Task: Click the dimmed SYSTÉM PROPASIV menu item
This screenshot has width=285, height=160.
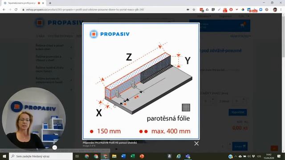Action: (x=61, y=36)
